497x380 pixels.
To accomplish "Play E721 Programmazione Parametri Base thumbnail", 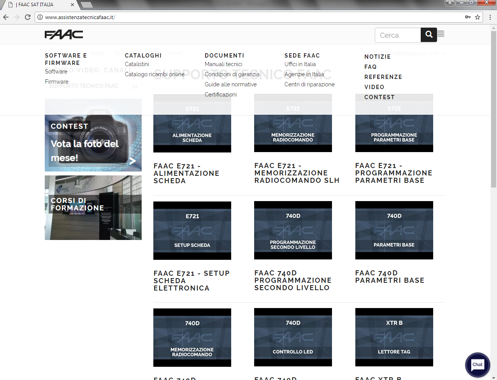I will (394, 123).
